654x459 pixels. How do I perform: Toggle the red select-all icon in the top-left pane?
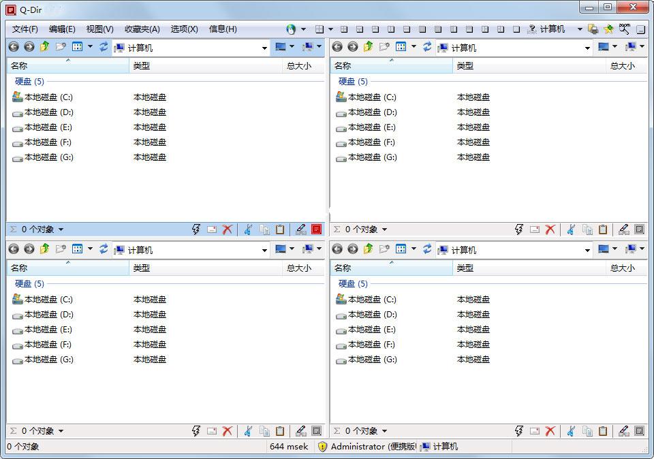pos(316,229)
